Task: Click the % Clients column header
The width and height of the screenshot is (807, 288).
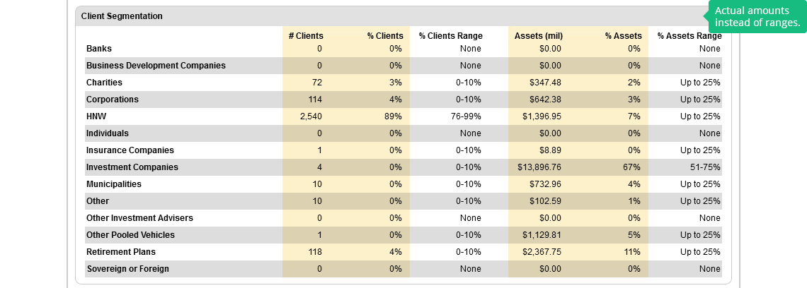Action: pos(385,36)
